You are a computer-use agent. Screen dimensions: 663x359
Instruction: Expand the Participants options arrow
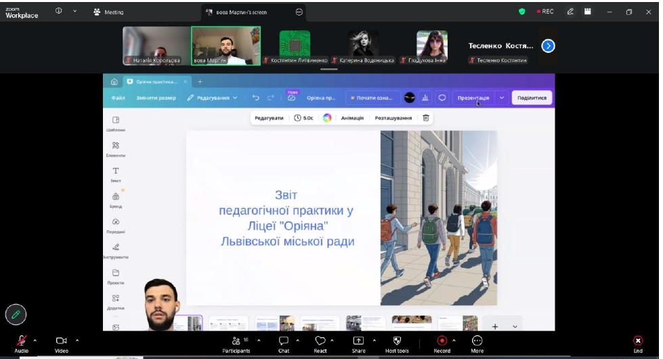(x=259, y=341)
